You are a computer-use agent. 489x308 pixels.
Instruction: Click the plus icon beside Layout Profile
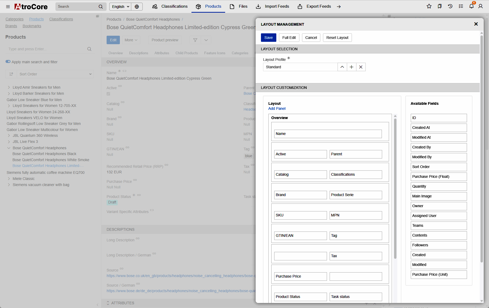point(351,67)
